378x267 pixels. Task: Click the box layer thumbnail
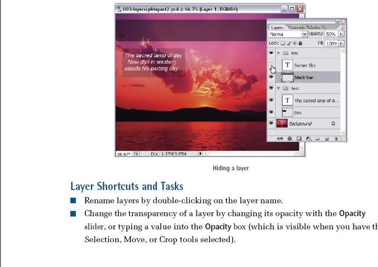click(x=288, y=112)
